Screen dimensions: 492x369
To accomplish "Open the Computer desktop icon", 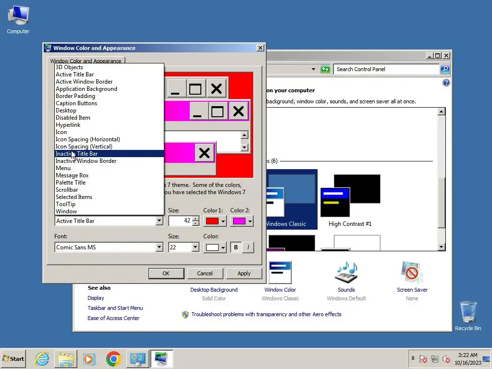I will click(x=18, y=20).
